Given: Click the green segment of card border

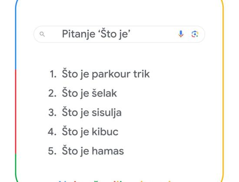Looking at the screenshot, I should click(x=16, y=167).
